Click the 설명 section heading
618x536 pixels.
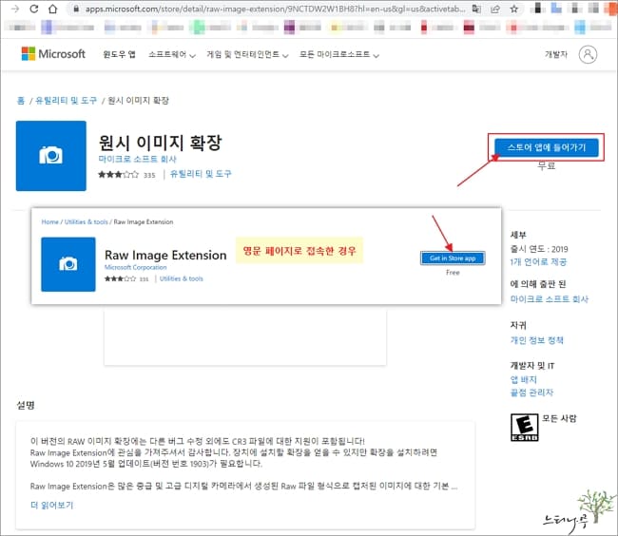click(26, 405)
